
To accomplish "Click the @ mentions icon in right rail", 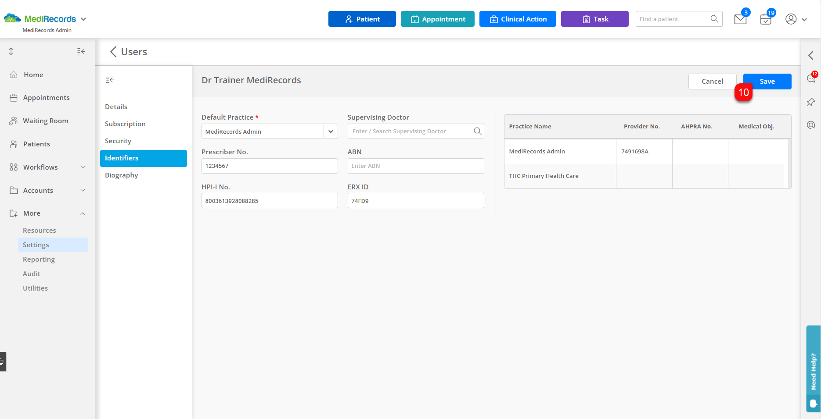I will pos(811,125).
